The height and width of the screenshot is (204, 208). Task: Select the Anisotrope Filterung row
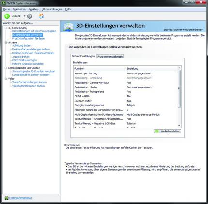click(125, 73)
